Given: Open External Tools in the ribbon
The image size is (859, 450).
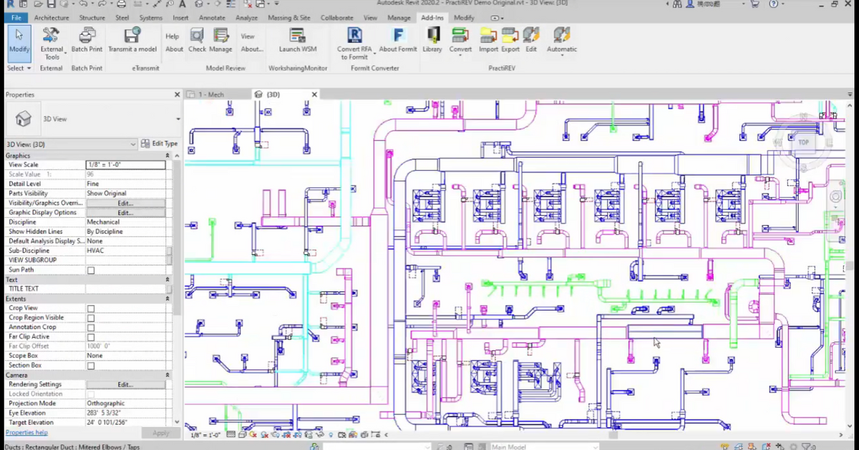Looking at the screenshot, I should 52,44.
